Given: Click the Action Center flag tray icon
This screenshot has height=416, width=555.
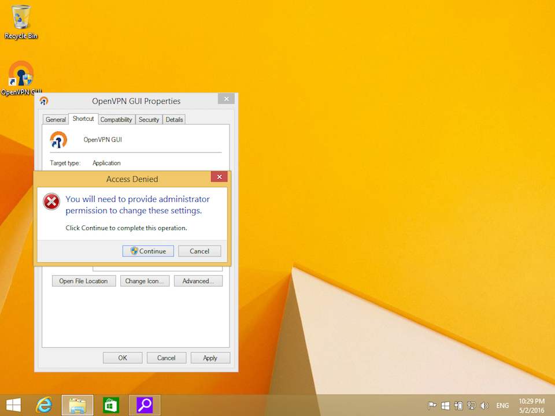Looking at the screenshot, I should click(x=432, y=406).
